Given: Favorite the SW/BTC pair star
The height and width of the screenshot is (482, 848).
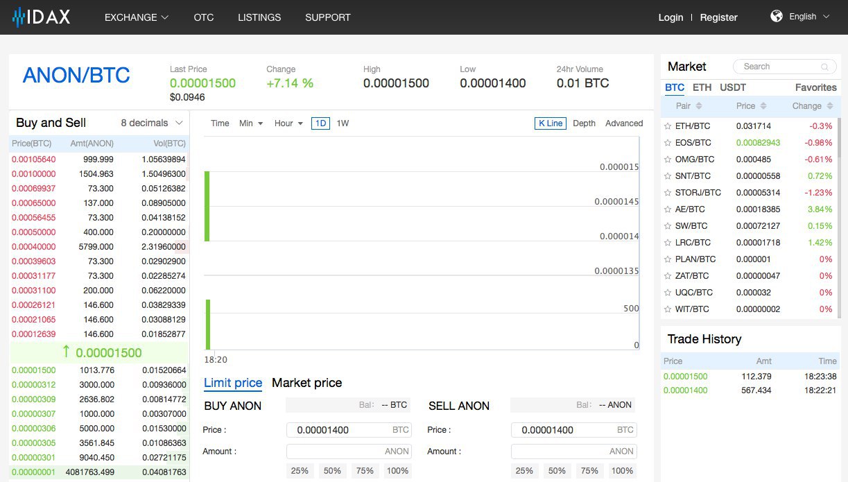Looking at the screenshot, I should tap(668, 226).
